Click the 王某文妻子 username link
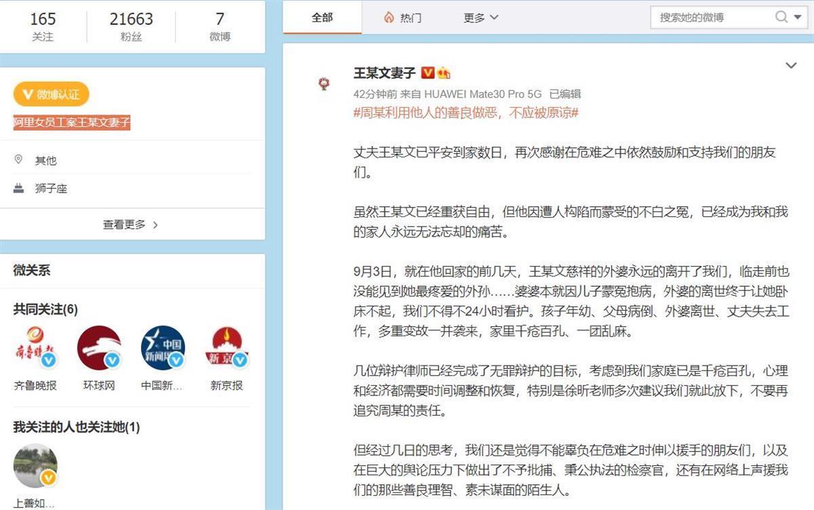The image size is (814, 510). coord(384,73)
